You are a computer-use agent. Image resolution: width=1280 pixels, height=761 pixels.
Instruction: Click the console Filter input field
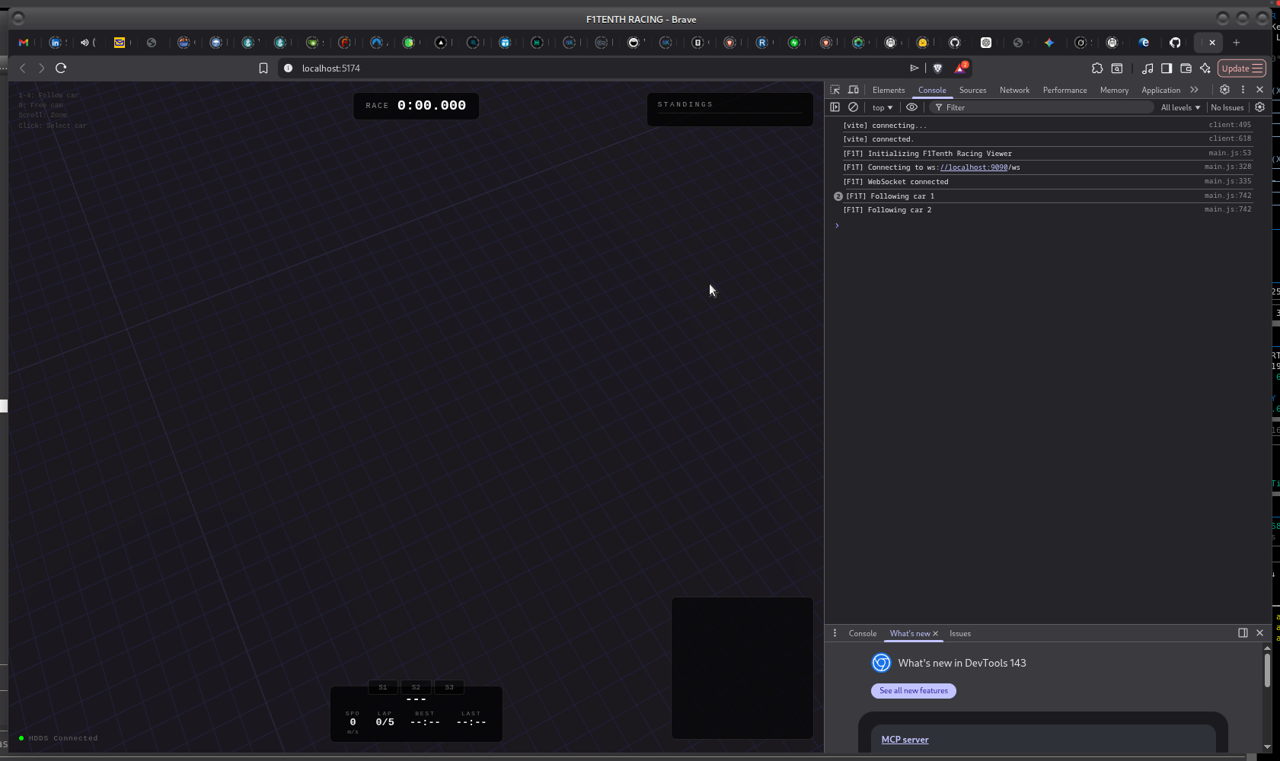point(1043,107)
